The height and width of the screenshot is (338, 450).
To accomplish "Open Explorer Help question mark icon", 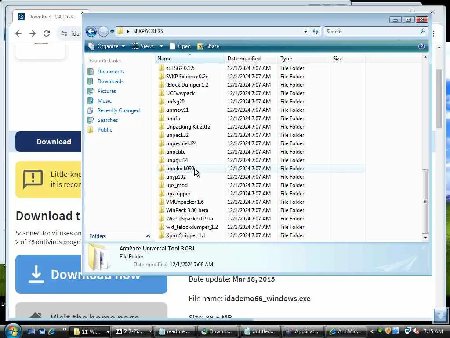I will [421, 46].
